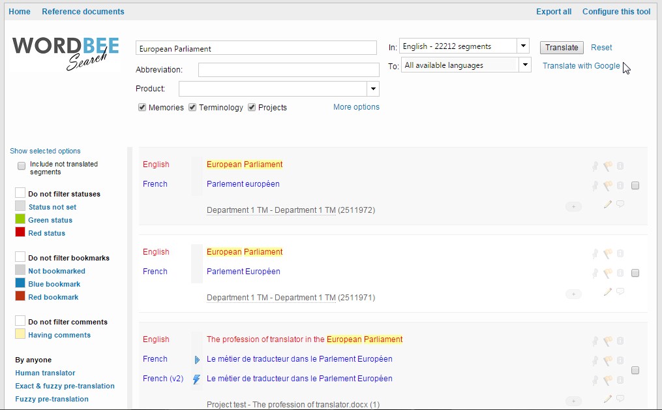Screen dimensions: 662x410
Task: Click the plus button in the Department 1 TM (2511972) row
Action: tap(573, 206)
